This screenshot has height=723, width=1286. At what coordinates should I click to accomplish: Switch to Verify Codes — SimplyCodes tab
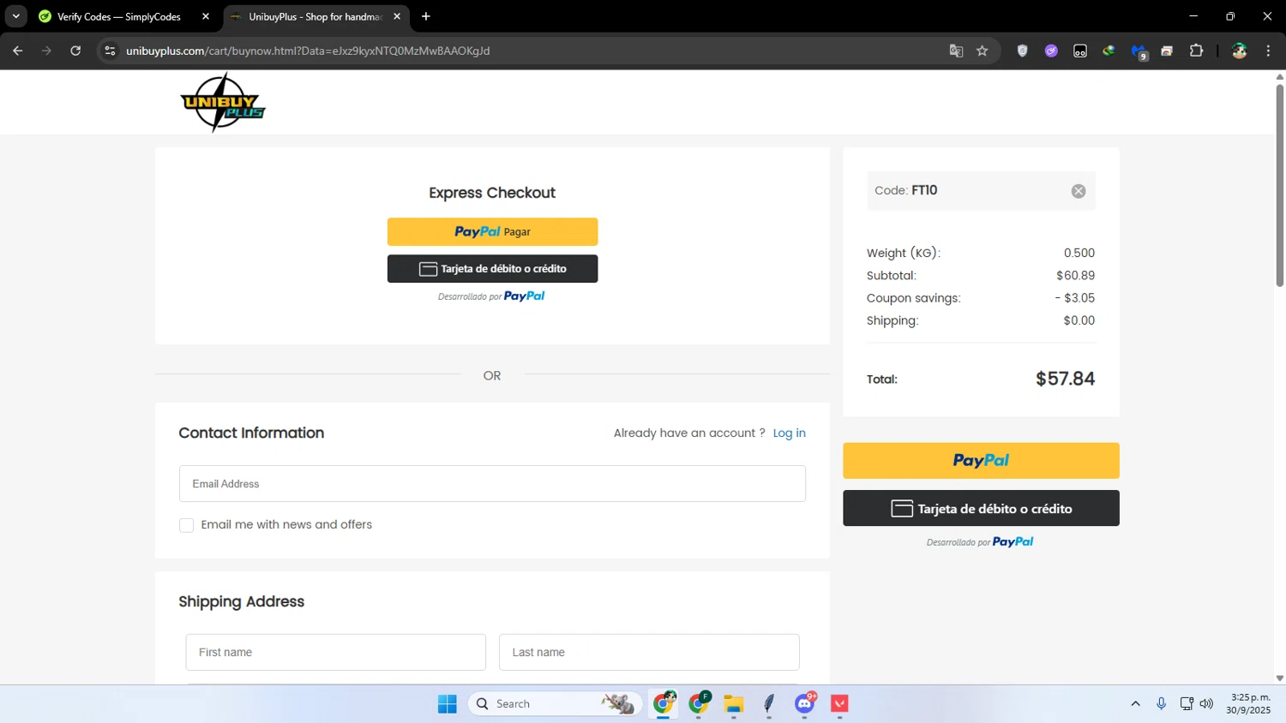(x=118, y=16)
